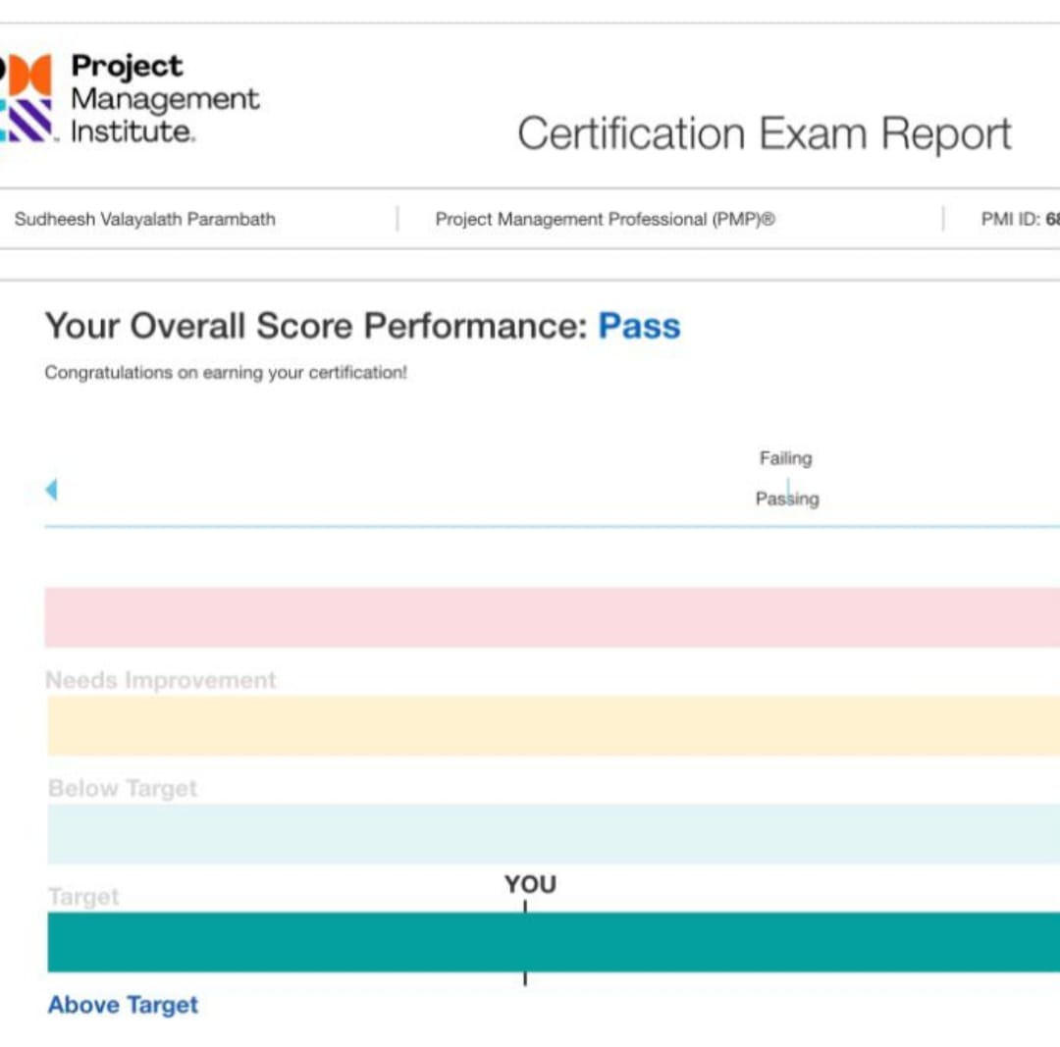The height and width of the screenshot is (1047, 1060).
Task: Click the YOU score marker
Action: (x=529, y=885)
